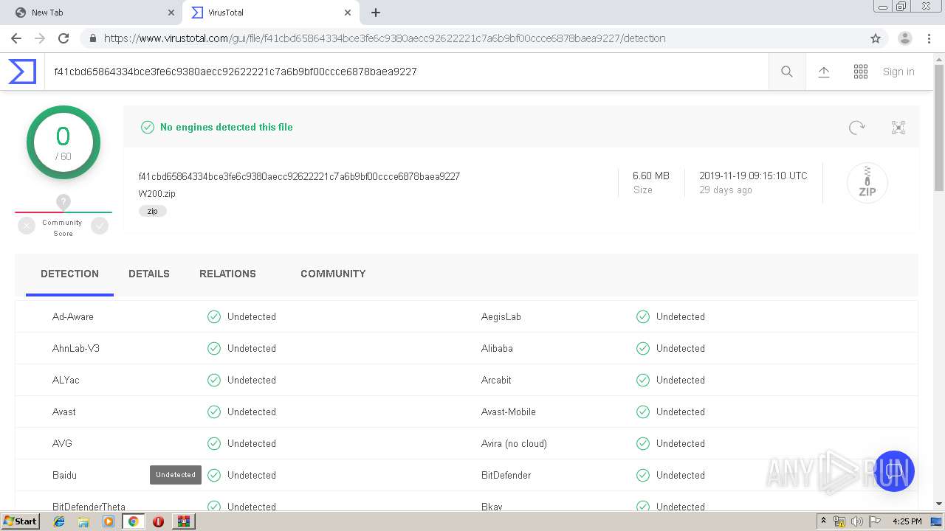Open Internet Explorer from taskbar
945x531 pixels.
click(x=59, y=521)
